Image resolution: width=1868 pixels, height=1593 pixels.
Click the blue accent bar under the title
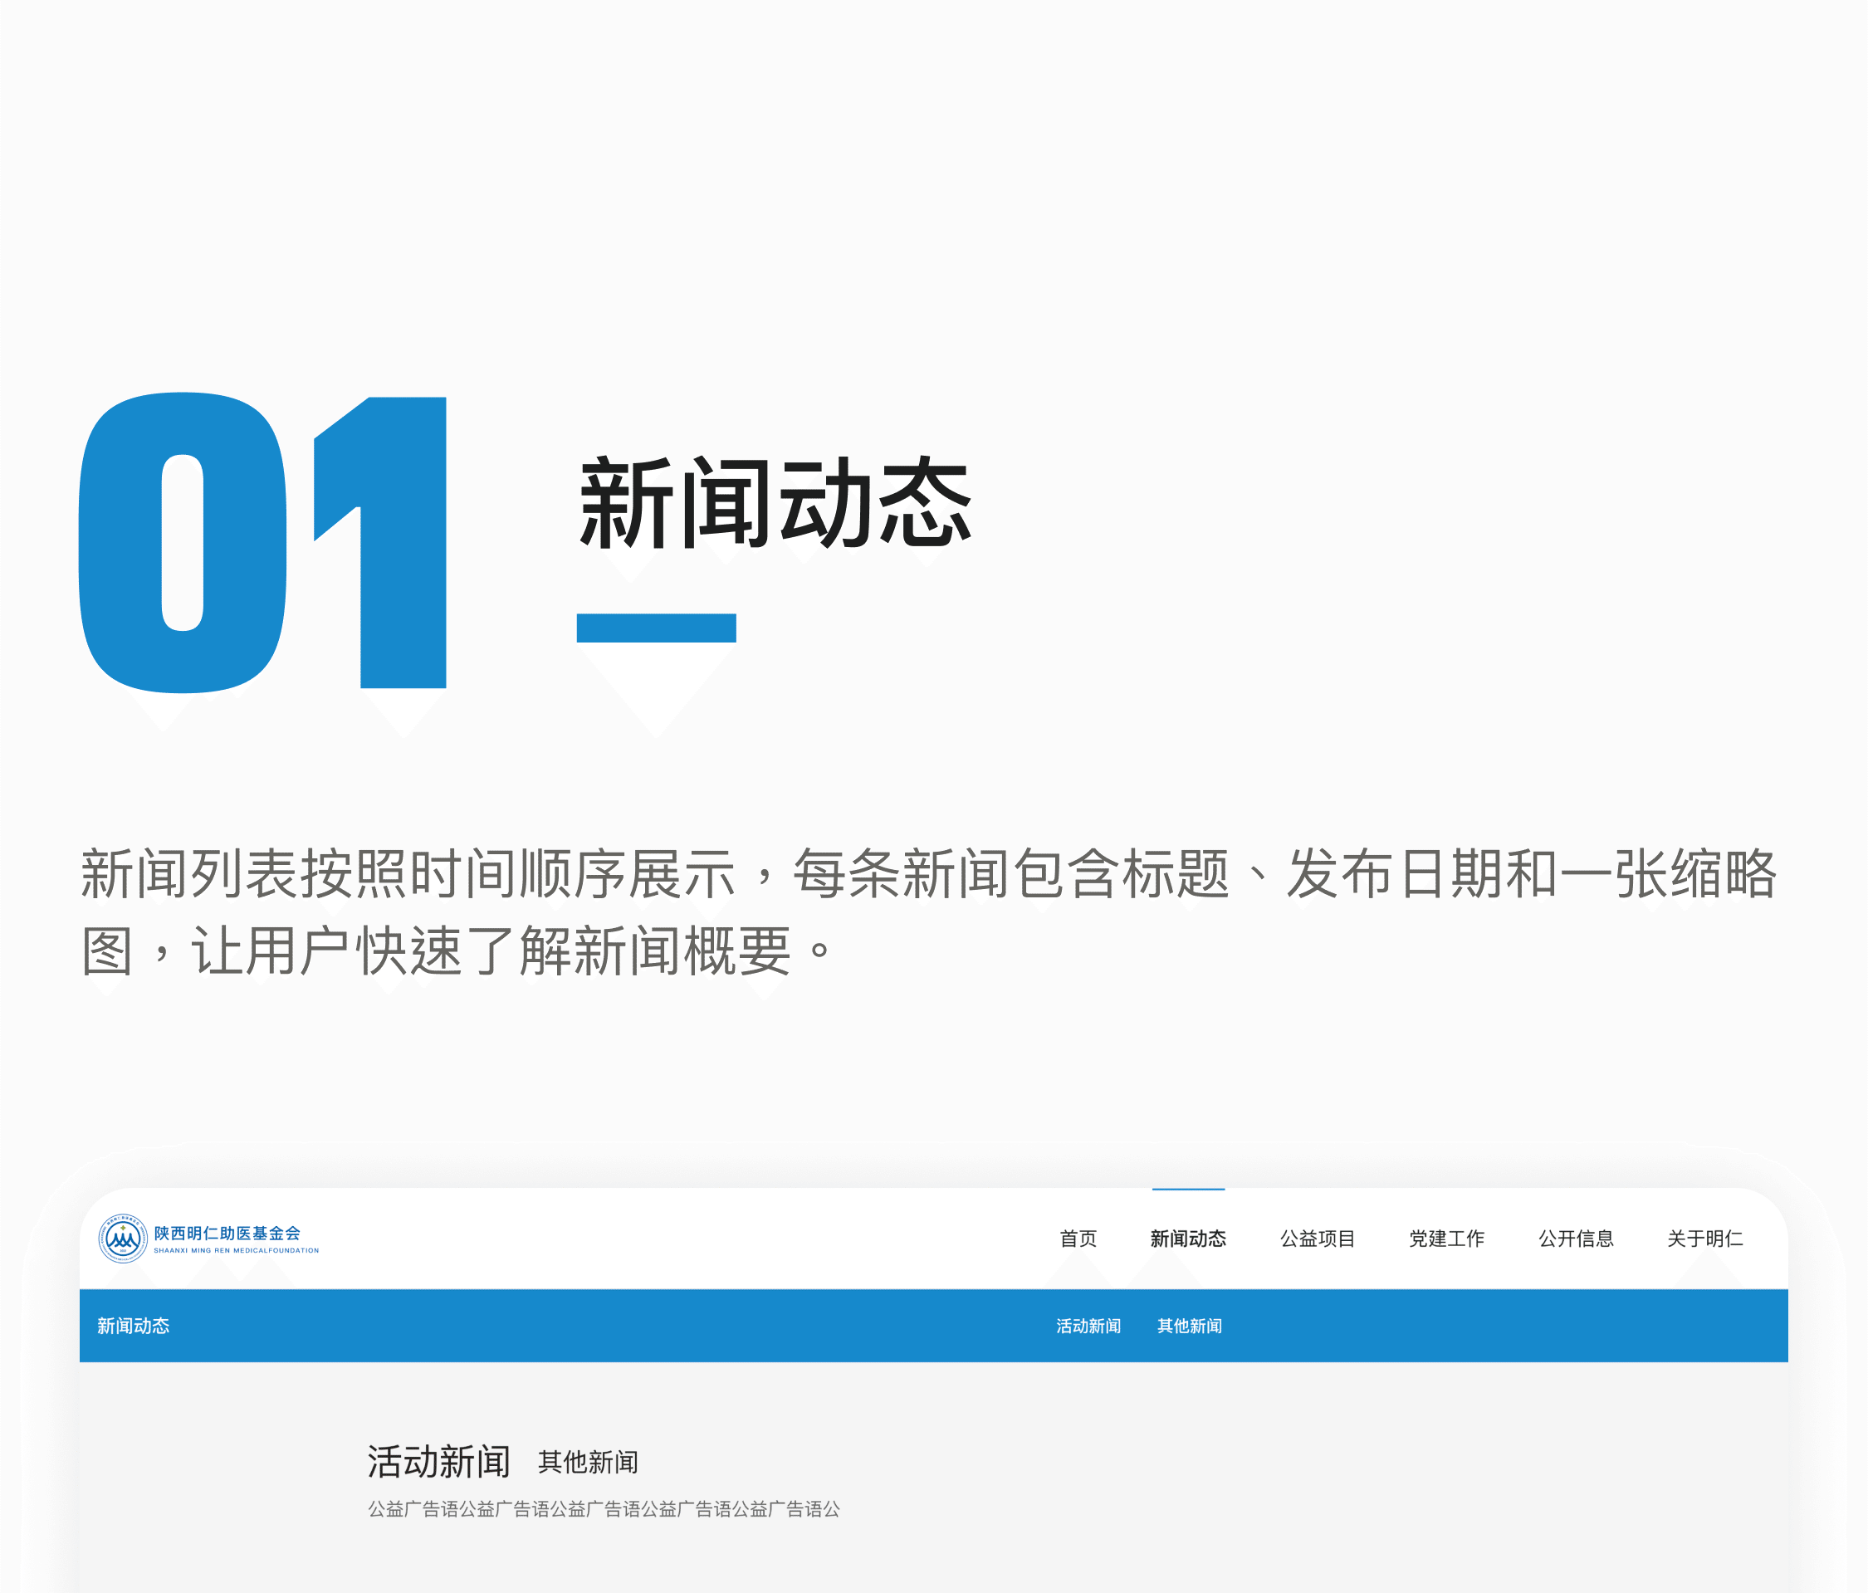pyautogui.click(x=657, y=628)
